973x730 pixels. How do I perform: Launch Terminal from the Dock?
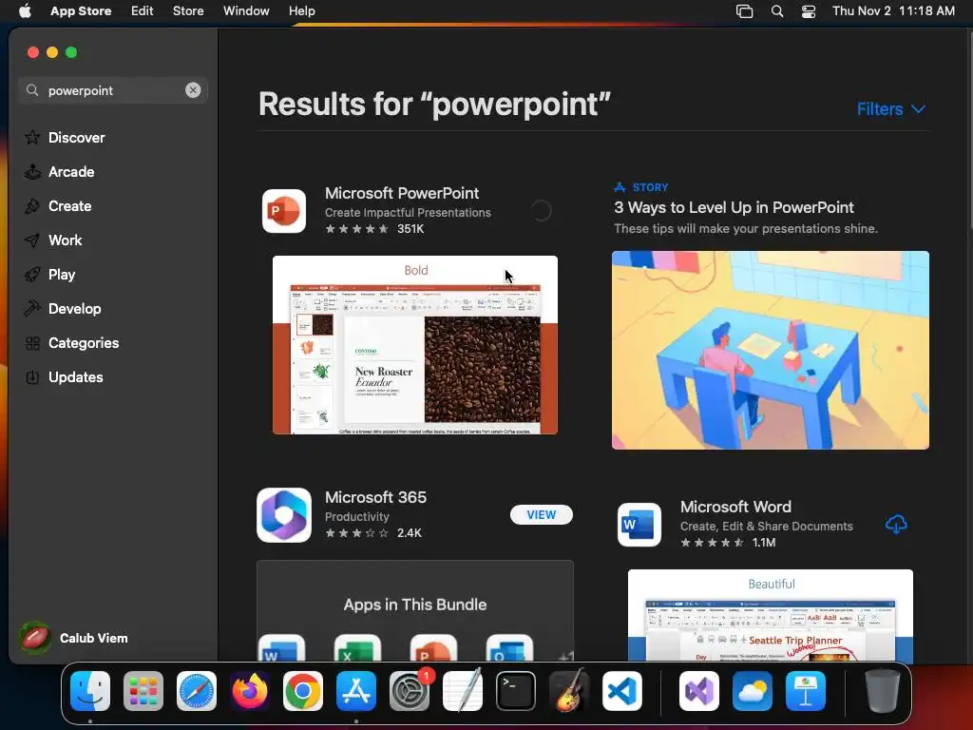(x=516, y=691)
